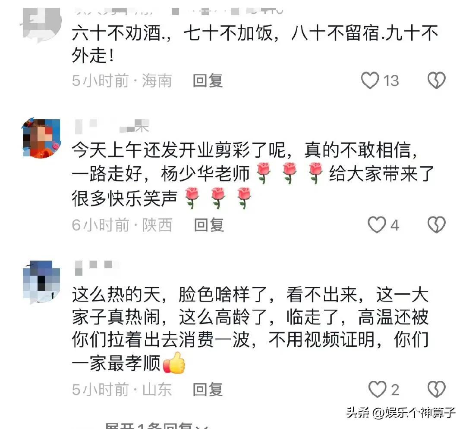Like the Shaanxi comment with 4 likes
Screen dimensions: 466x429
pyautogui.click(x=377, y=225)
